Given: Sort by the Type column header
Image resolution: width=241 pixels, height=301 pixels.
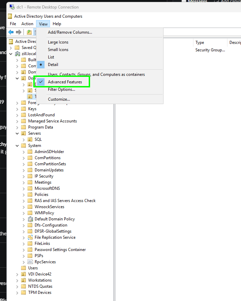Looking at the screenshot, I should pyautogui.click(x=210, y=43).
